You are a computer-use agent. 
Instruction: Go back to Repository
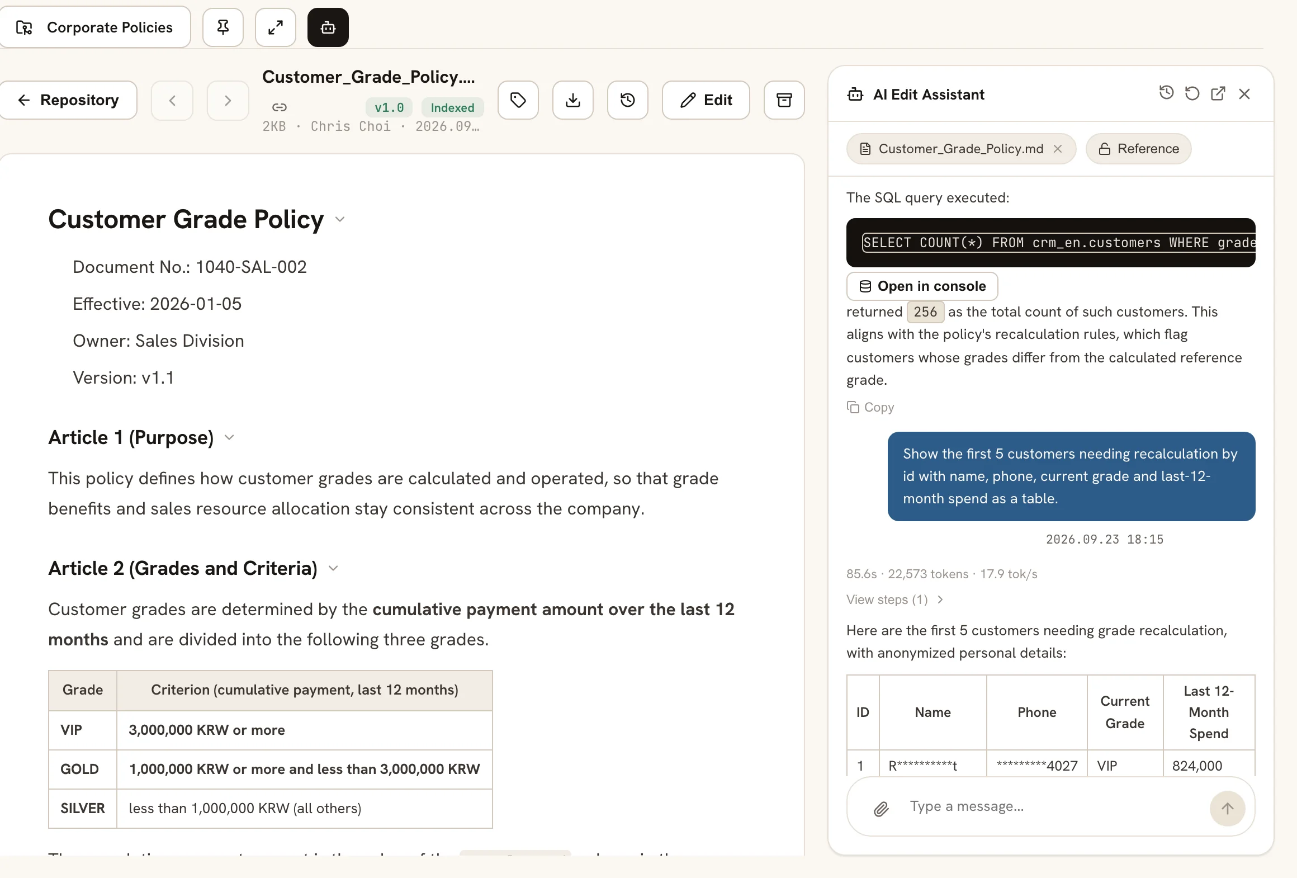pos(68,100)
